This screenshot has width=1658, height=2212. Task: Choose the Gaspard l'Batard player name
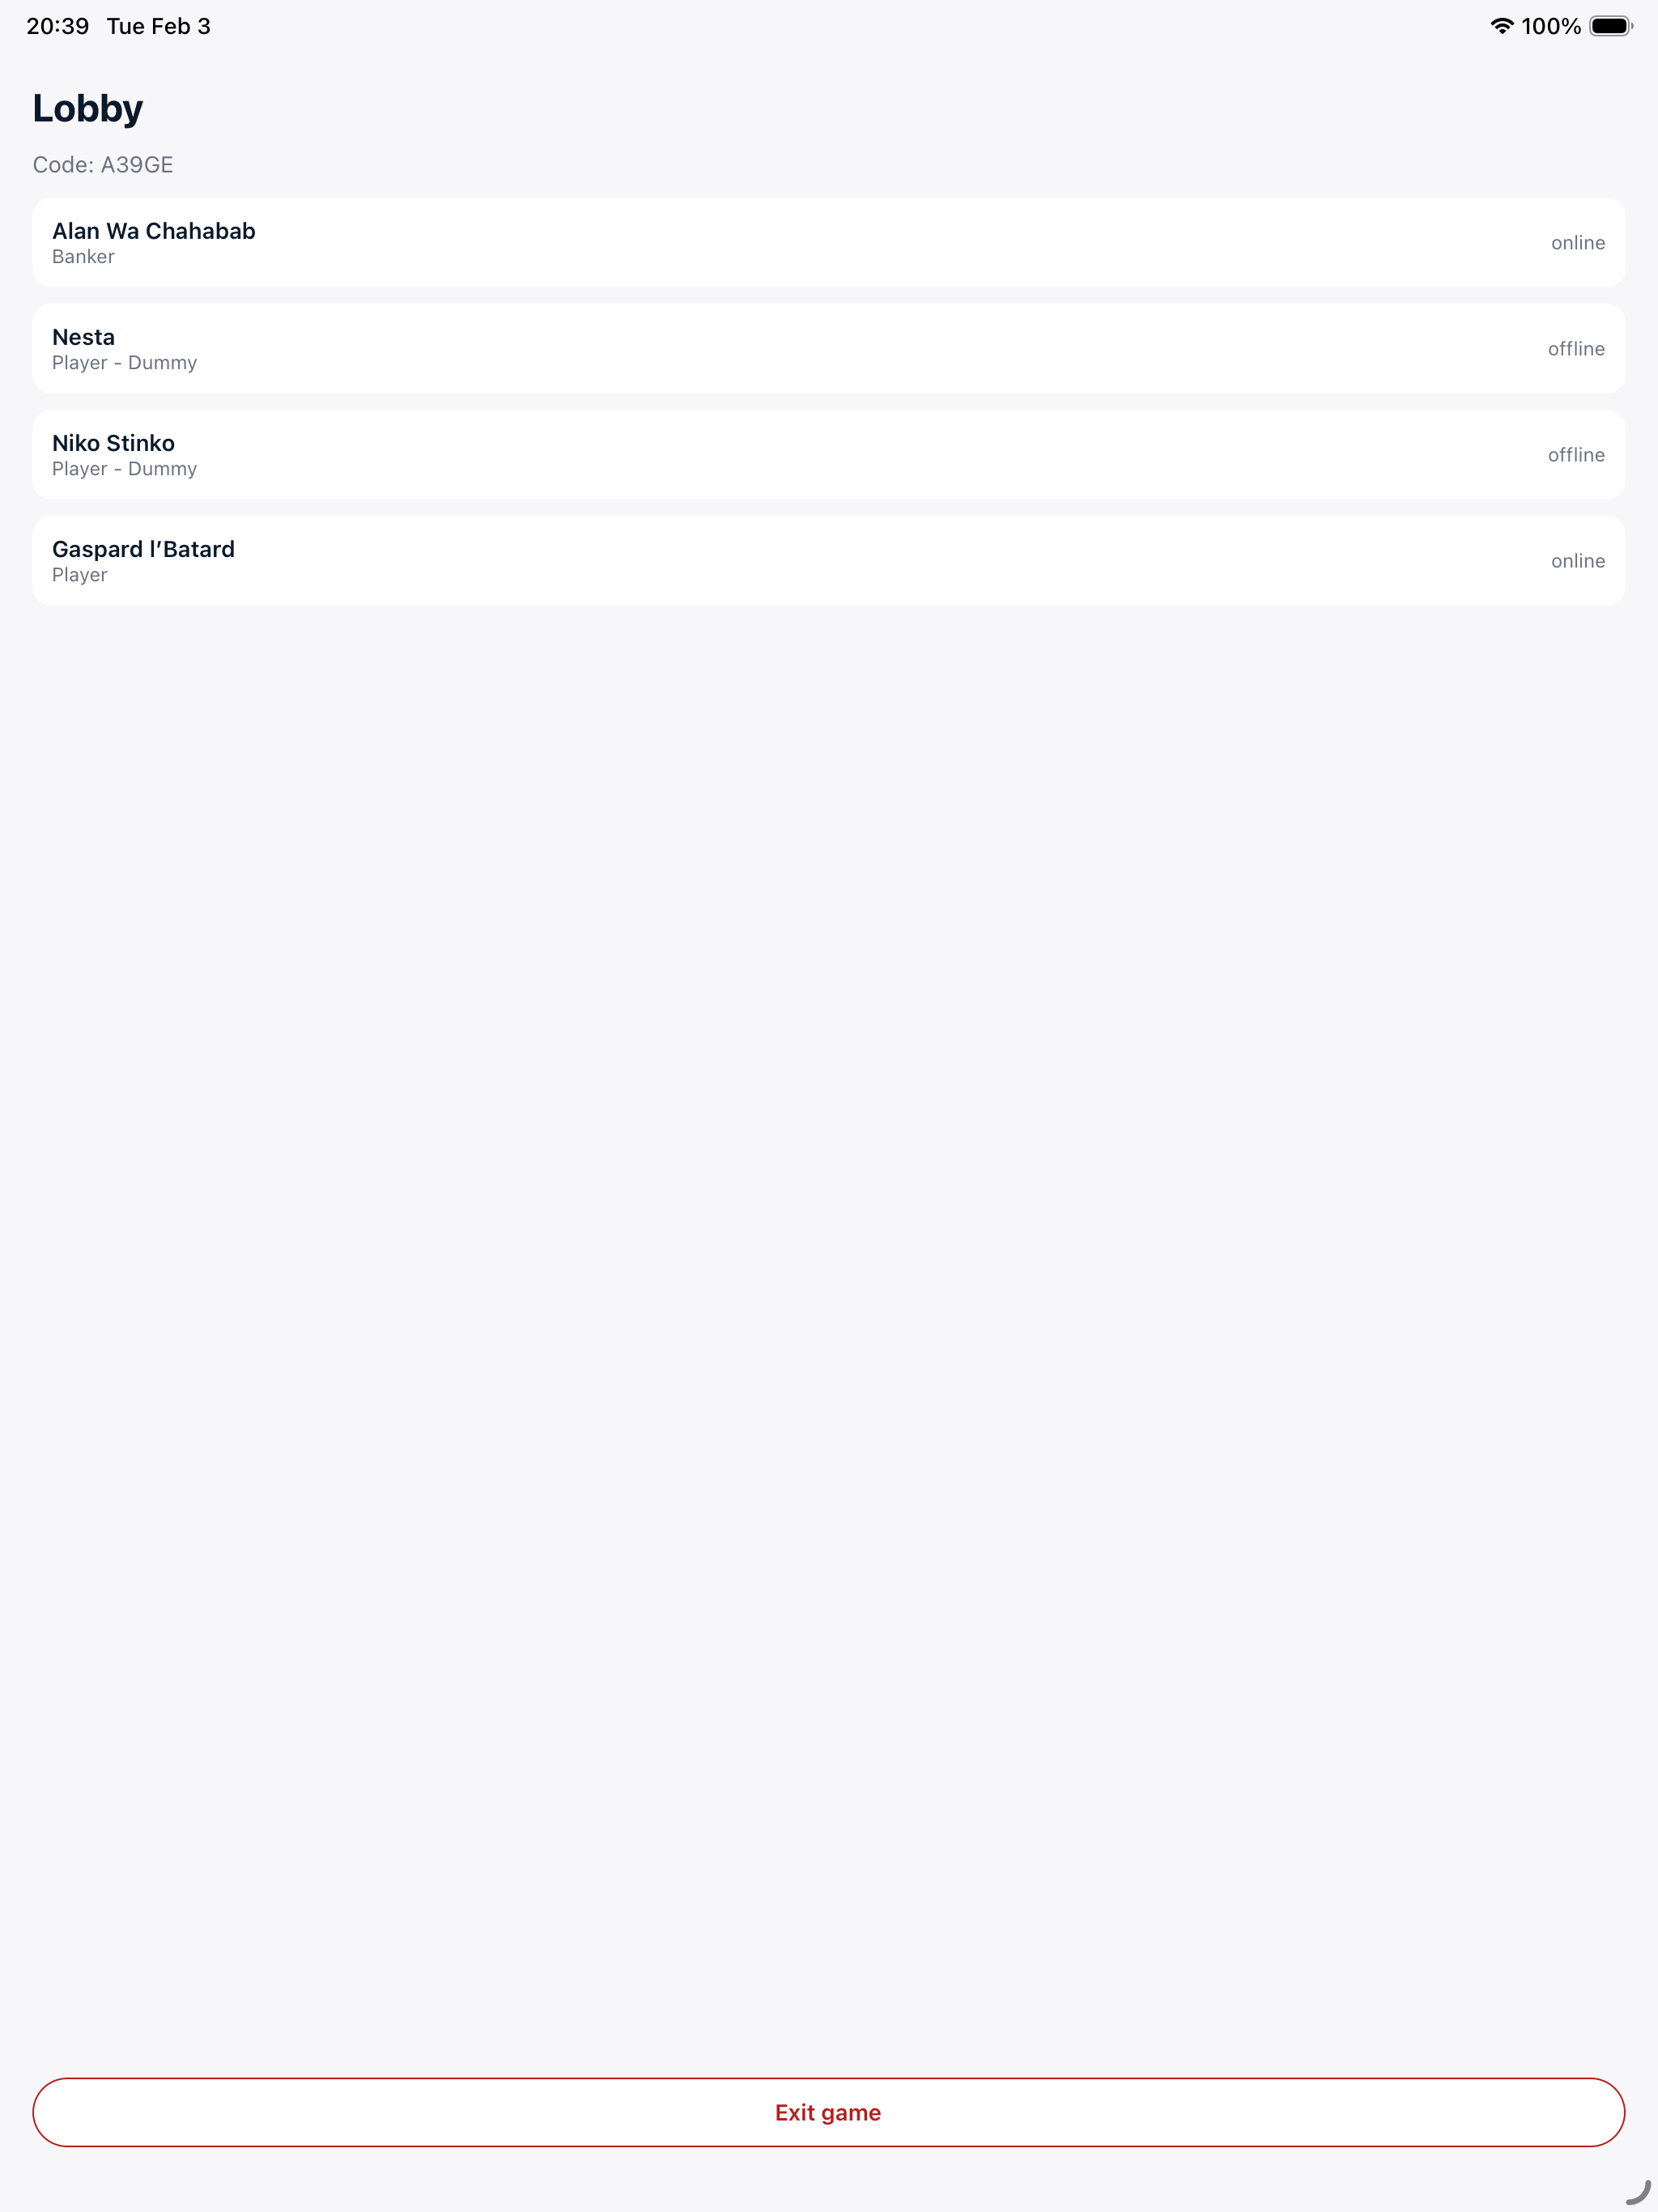[143, 549]
